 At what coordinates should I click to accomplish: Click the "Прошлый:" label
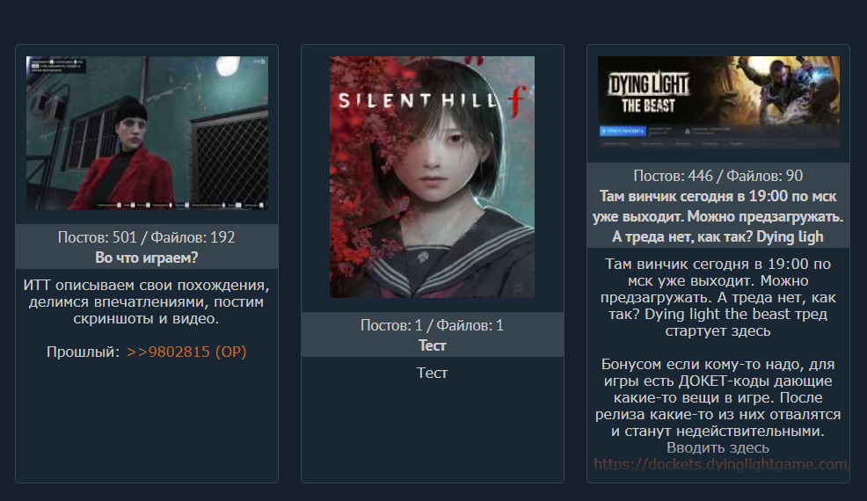pyautogui.click(x=83, y=352)
